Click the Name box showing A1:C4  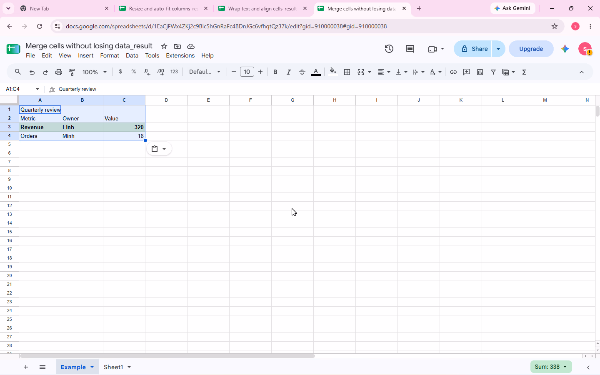pos(22,89)
